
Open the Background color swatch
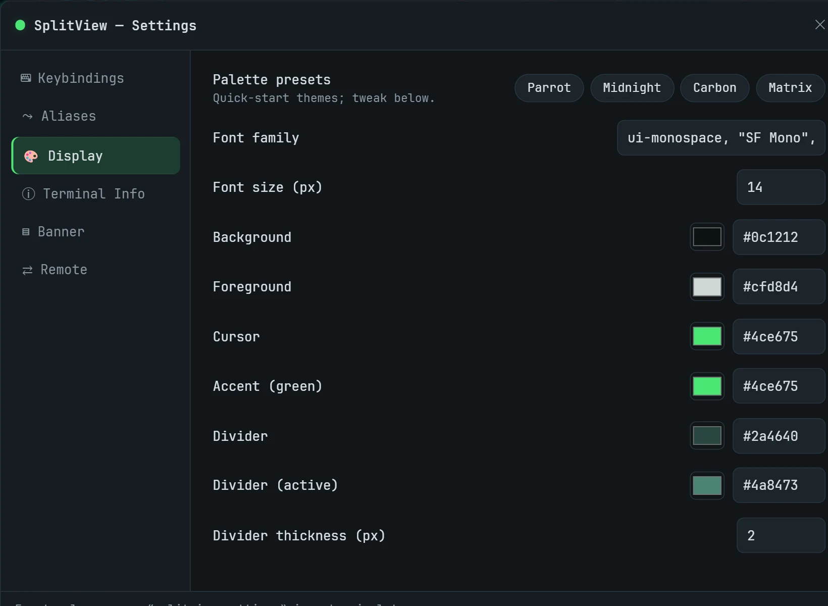click(707, 237)
